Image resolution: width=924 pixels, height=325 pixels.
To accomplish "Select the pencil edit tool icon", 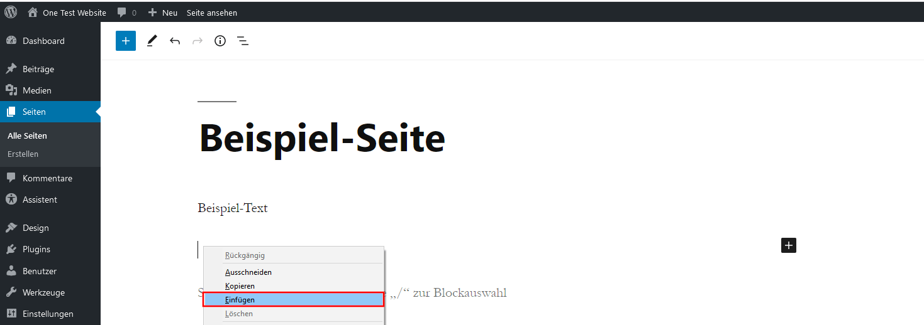I will pos(152,41).
